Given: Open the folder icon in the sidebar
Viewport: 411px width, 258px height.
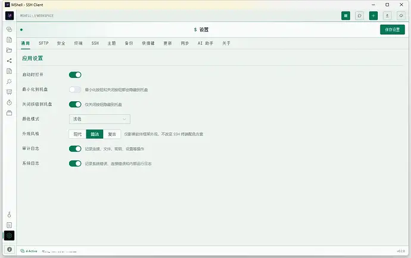Looking at the screenshot, I should pyautogui.click(x=9, y=50).
